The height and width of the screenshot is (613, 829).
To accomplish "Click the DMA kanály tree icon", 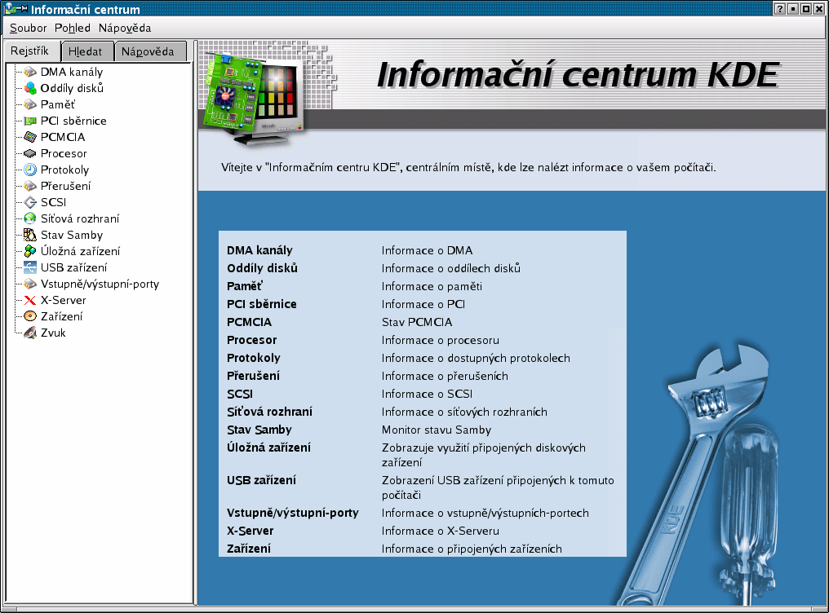I will (x=30, y=72).
